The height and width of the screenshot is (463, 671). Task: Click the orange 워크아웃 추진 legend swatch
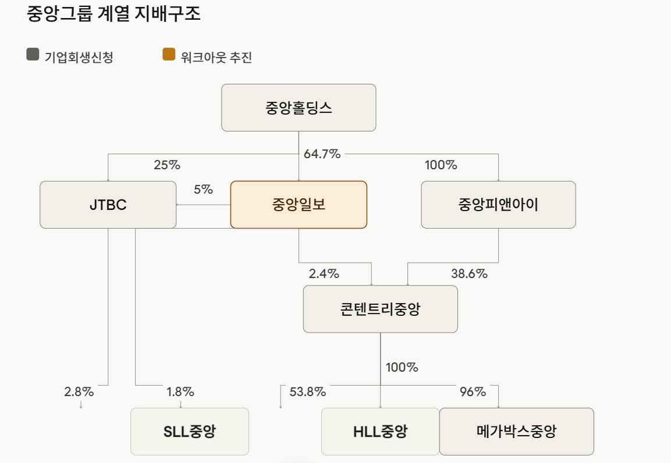[x=169, y=54]
